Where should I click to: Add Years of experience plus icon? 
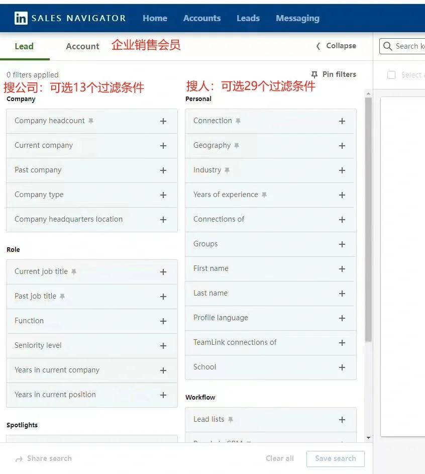click(x=342, y=195)
